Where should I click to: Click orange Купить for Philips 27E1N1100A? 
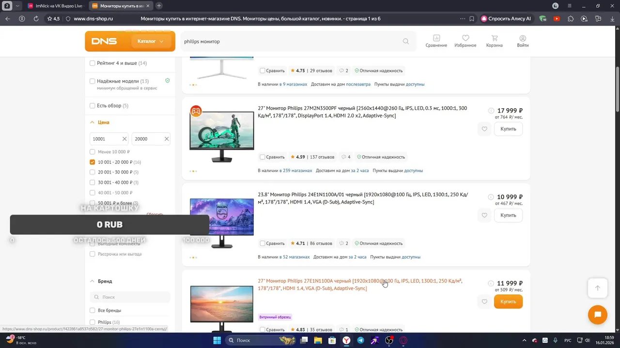tap(508, 302)
